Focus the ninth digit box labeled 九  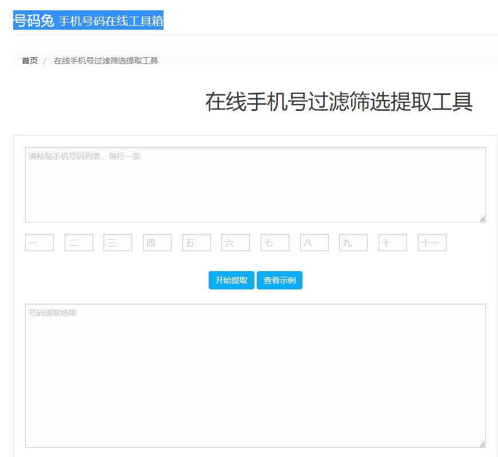coord(353,243)
